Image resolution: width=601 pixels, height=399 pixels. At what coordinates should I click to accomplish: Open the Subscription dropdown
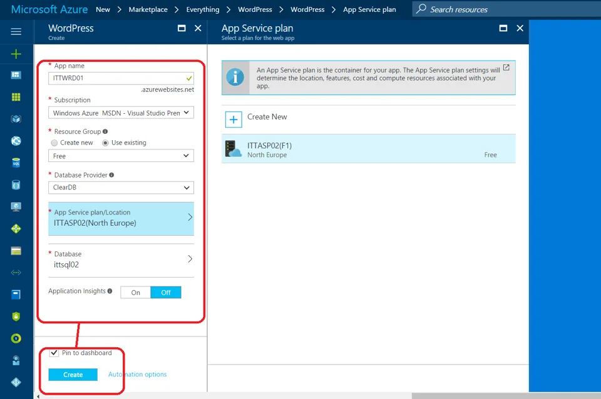pos(121,113)
